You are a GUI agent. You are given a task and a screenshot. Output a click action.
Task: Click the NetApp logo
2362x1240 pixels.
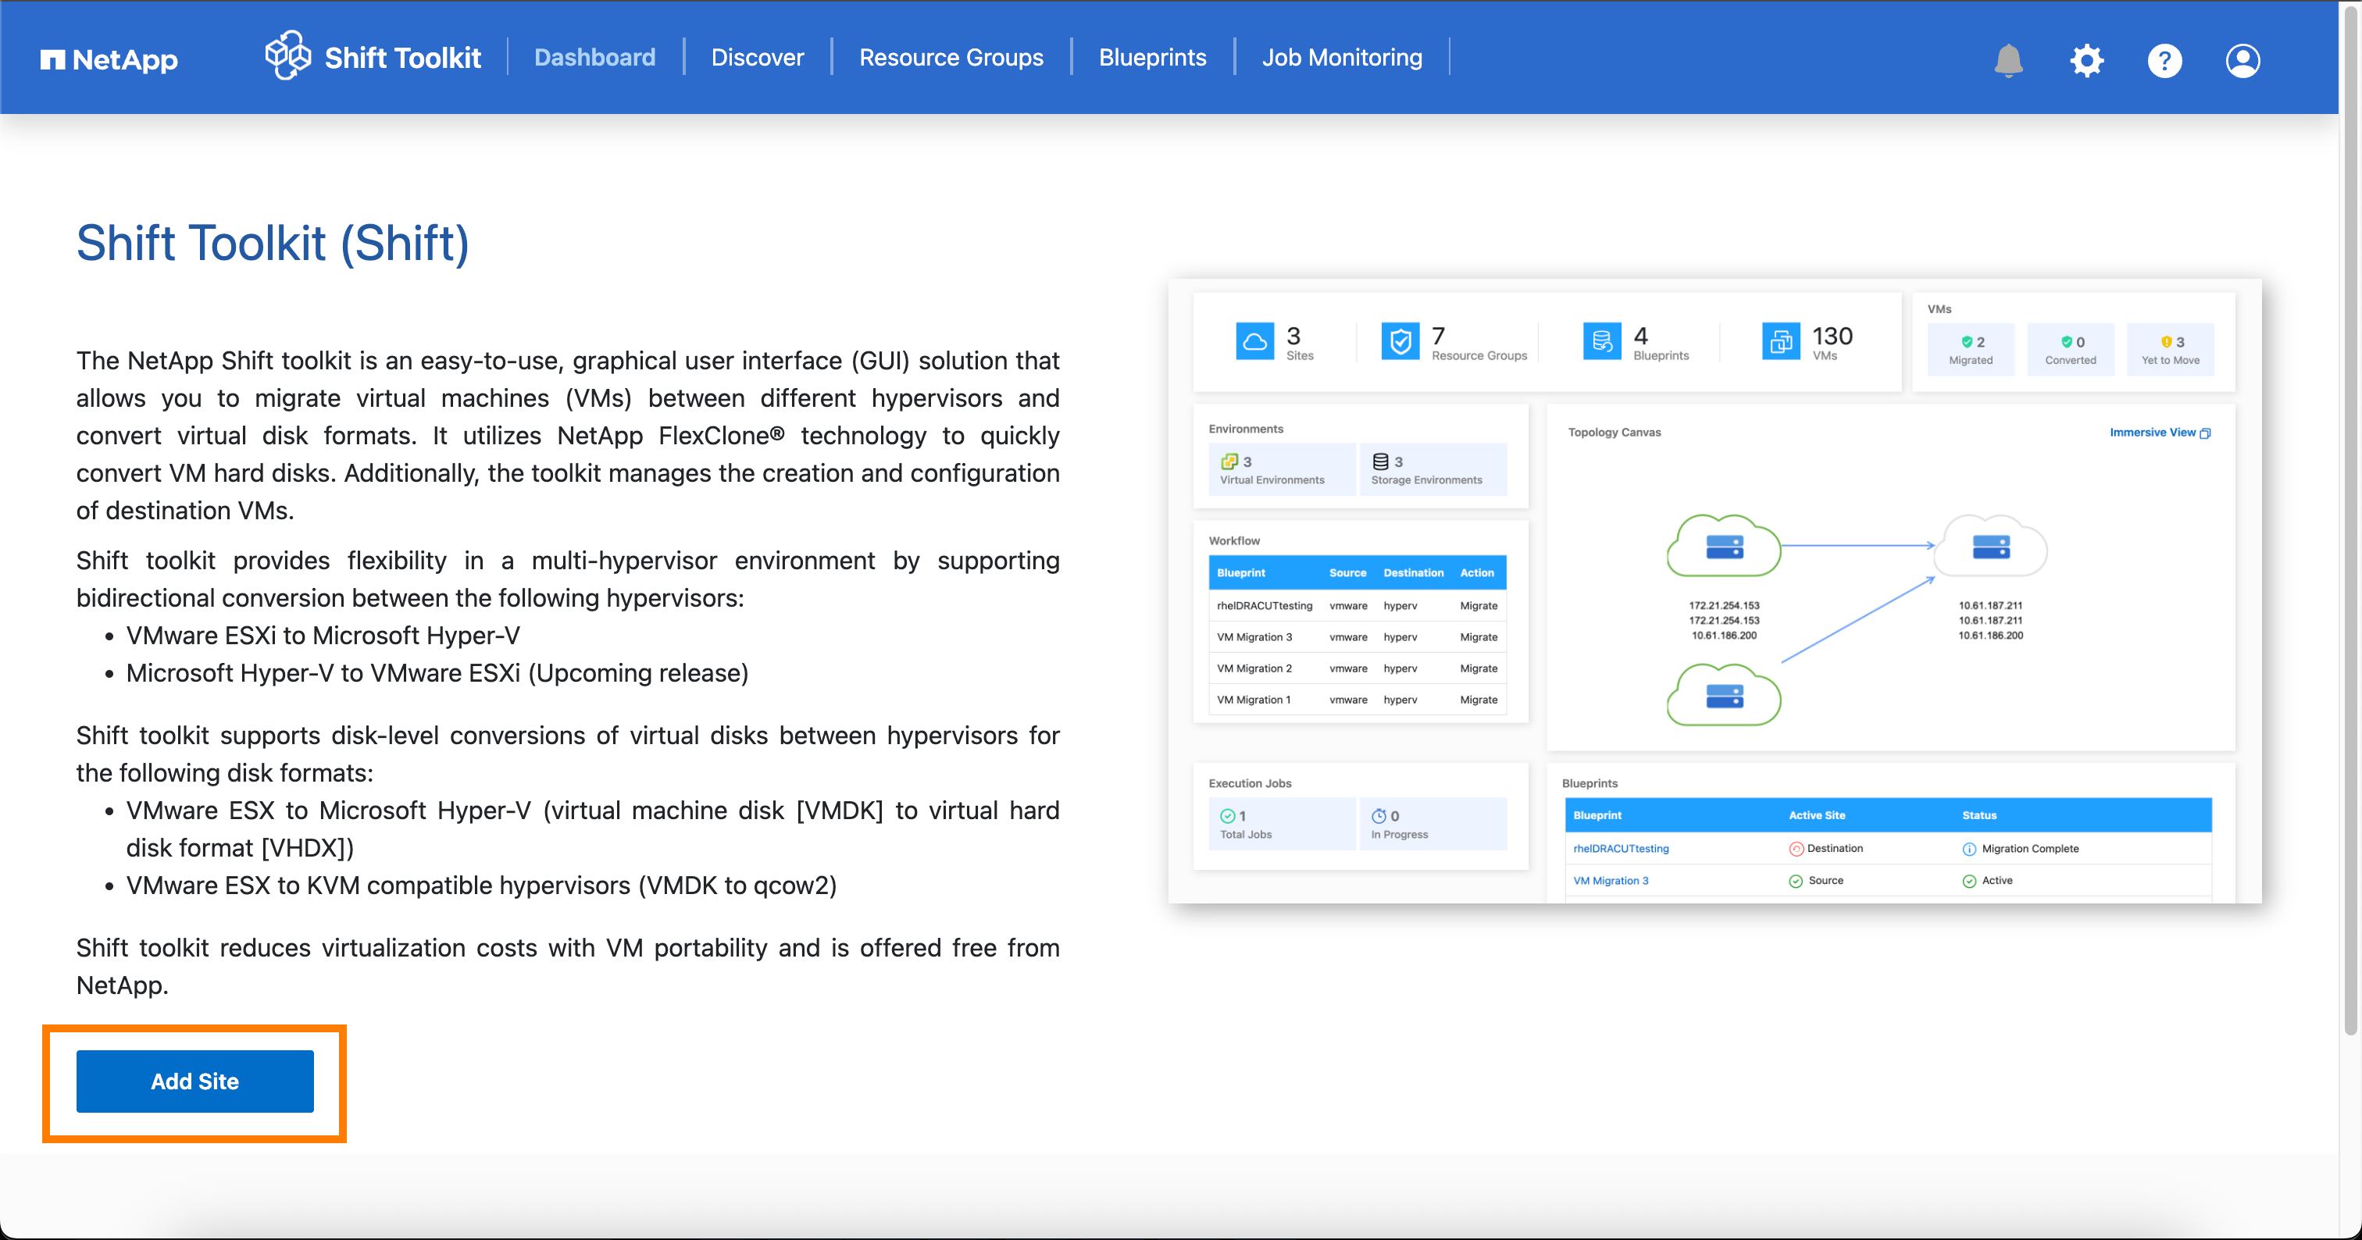[109, 59]
